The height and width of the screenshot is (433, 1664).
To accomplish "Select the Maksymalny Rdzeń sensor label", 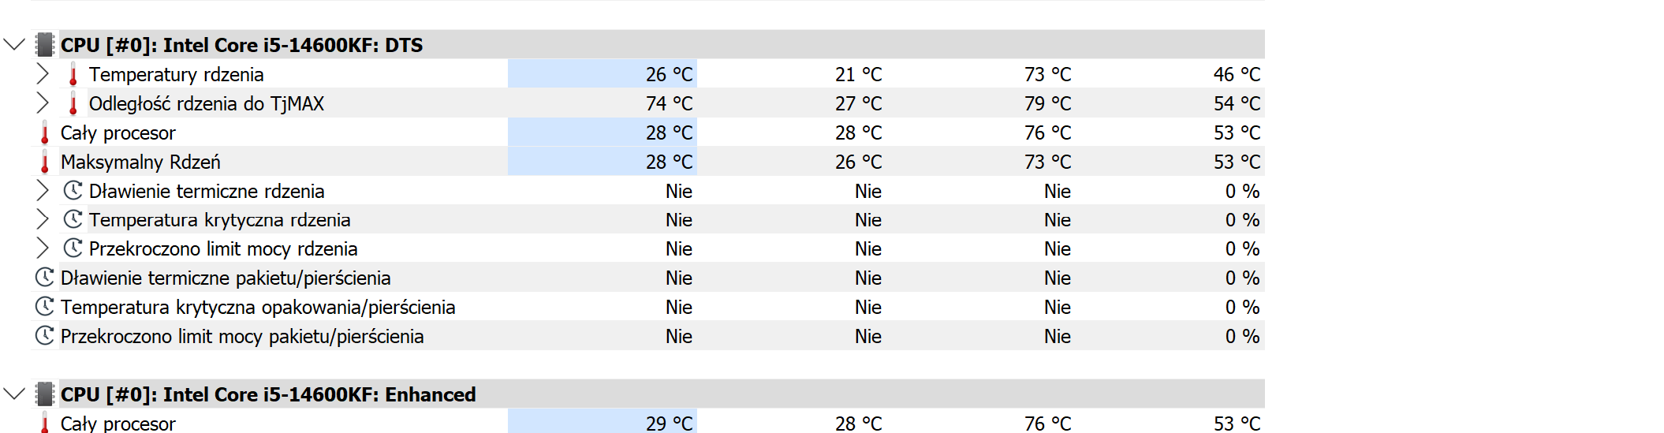I will [x=140, y=162].
